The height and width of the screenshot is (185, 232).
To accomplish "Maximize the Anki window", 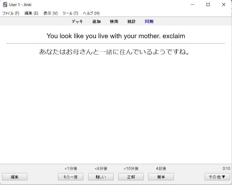I will coord(208,5).
